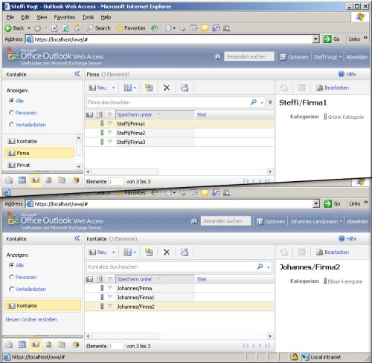Collapse Kontakte navigation pane in Johannes window

coord(77,238)
